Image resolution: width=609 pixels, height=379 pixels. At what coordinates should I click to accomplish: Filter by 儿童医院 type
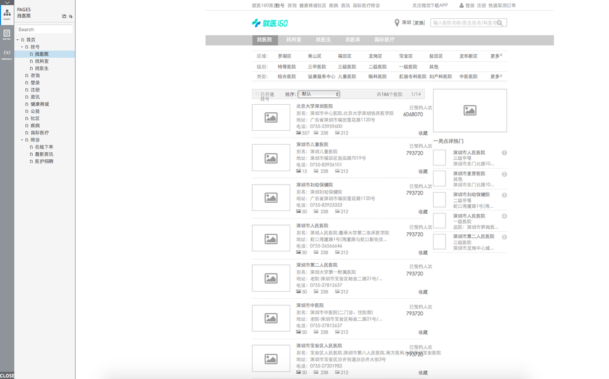(347, 76)
